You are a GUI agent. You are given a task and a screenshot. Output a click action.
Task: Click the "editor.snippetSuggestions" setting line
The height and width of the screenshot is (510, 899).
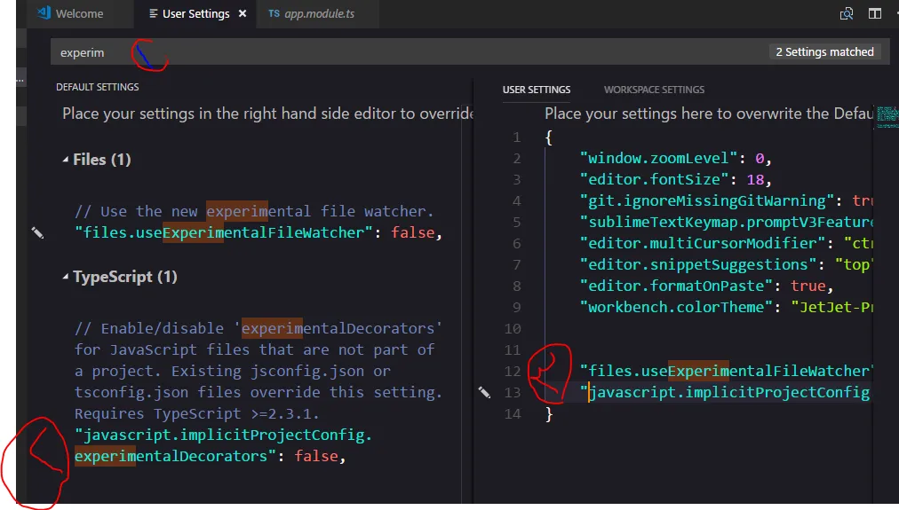726,264
